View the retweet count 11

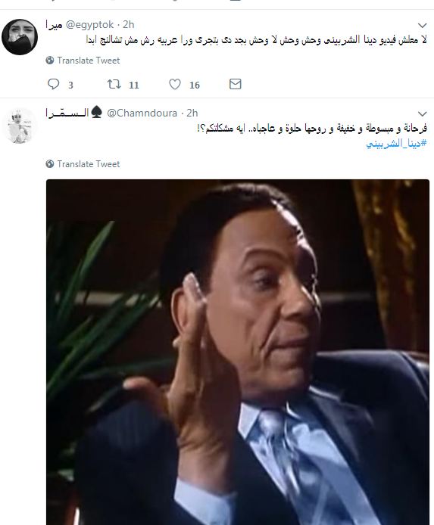pos(134,85)
